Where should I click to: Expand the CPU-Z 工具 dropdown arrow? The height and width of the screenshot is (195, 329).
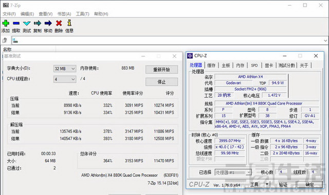267,184
